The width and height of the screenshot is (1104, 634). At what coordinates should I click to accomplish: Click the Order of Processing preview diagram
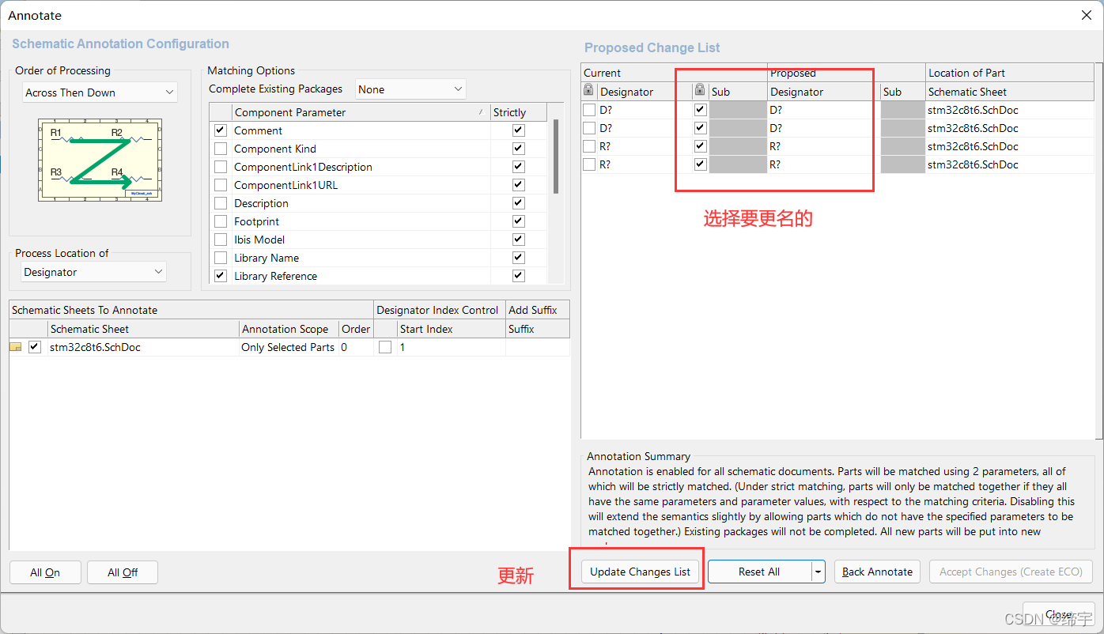tap(100, 160)
